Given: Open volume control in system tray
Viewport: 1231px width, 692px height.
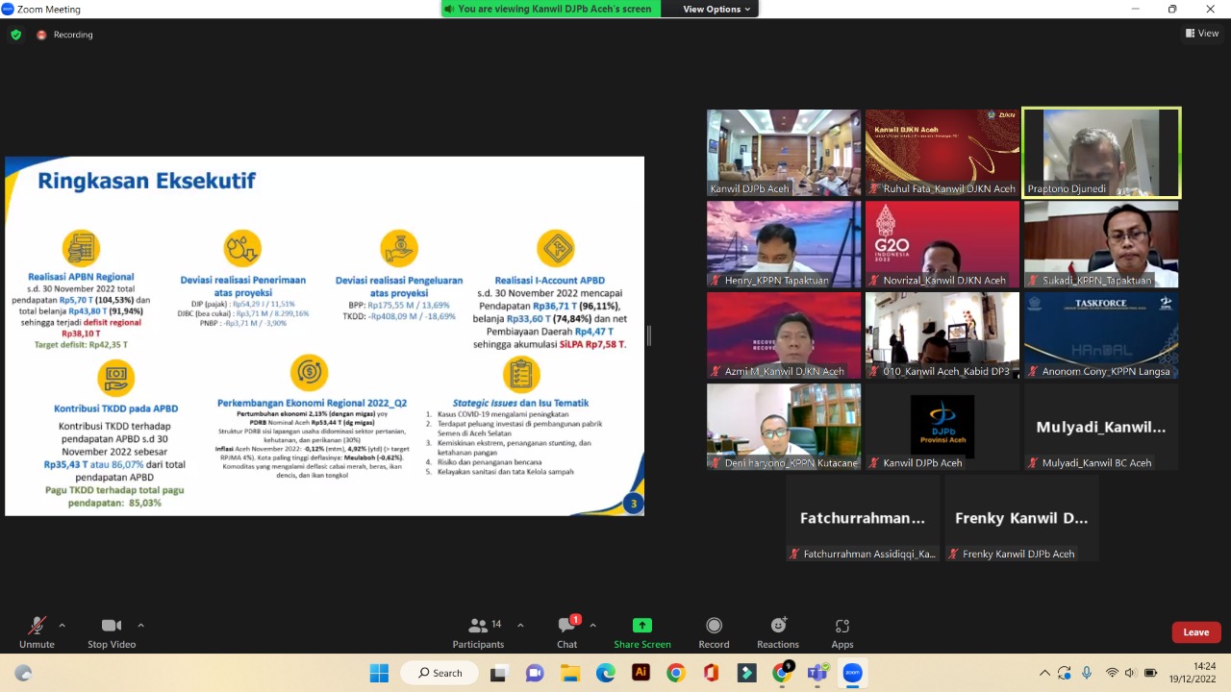Looking at the screenshot, I should 1130,673.
